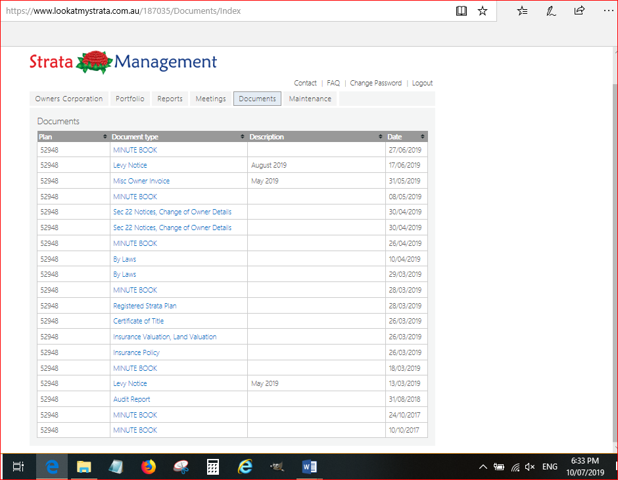Sort the table by Document type
This screenshot has width=618, height=480.
point(179,137)
